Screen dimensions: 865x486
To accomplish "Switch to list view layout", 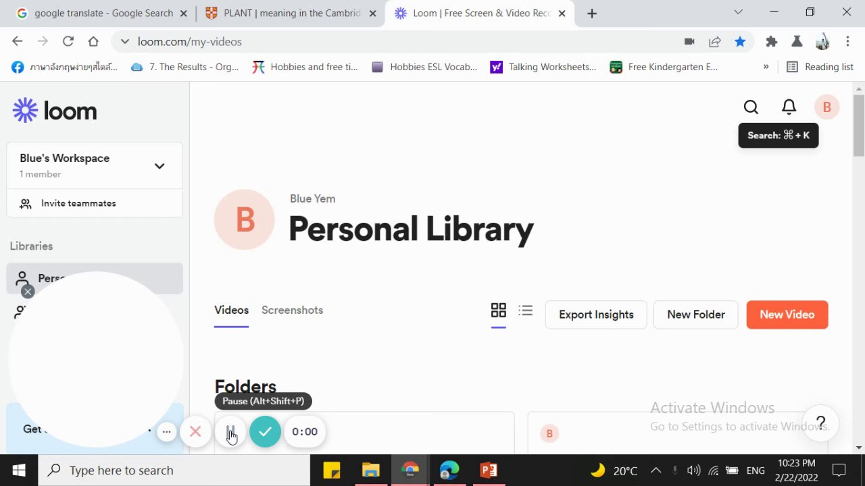I will [x=525, y=310].
